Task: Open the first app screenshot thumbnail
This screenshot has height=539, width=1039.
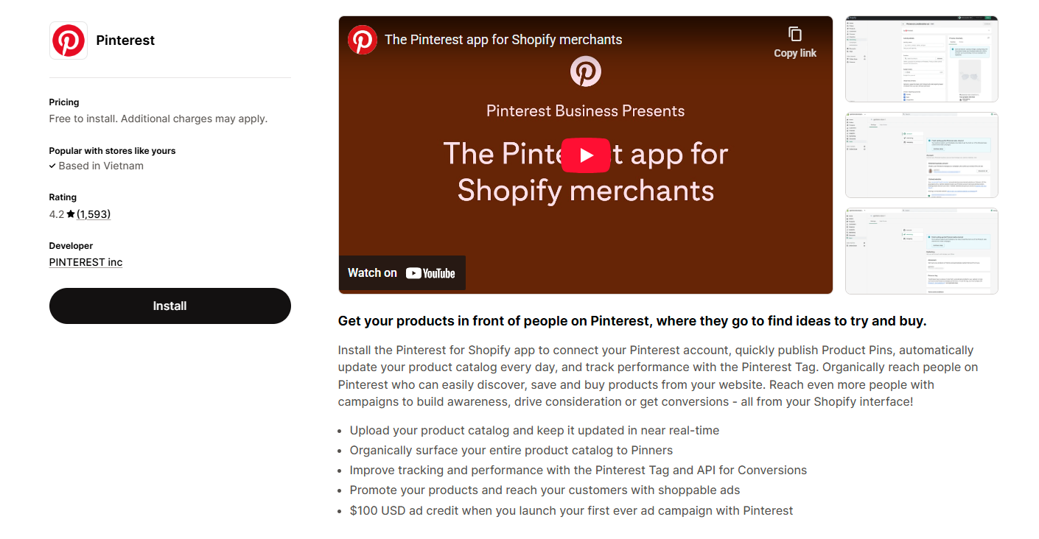Action: coord(921,59)
